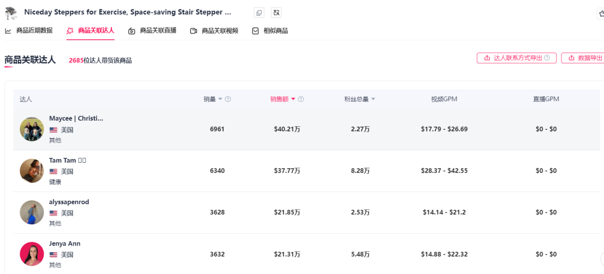
Task: Click the product thumbnail image
Action: coord(11,13)
